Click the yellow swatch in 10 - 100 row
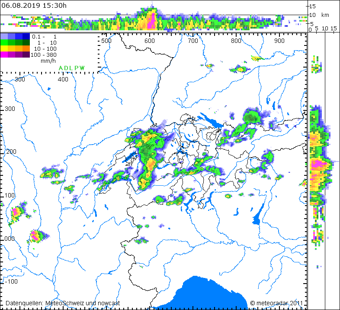The width and height of the screenshot is (340, 310). tap(4, 48)
